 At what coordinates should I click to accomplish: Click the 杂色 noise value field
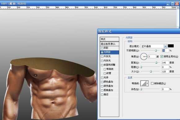coord(165,89)
